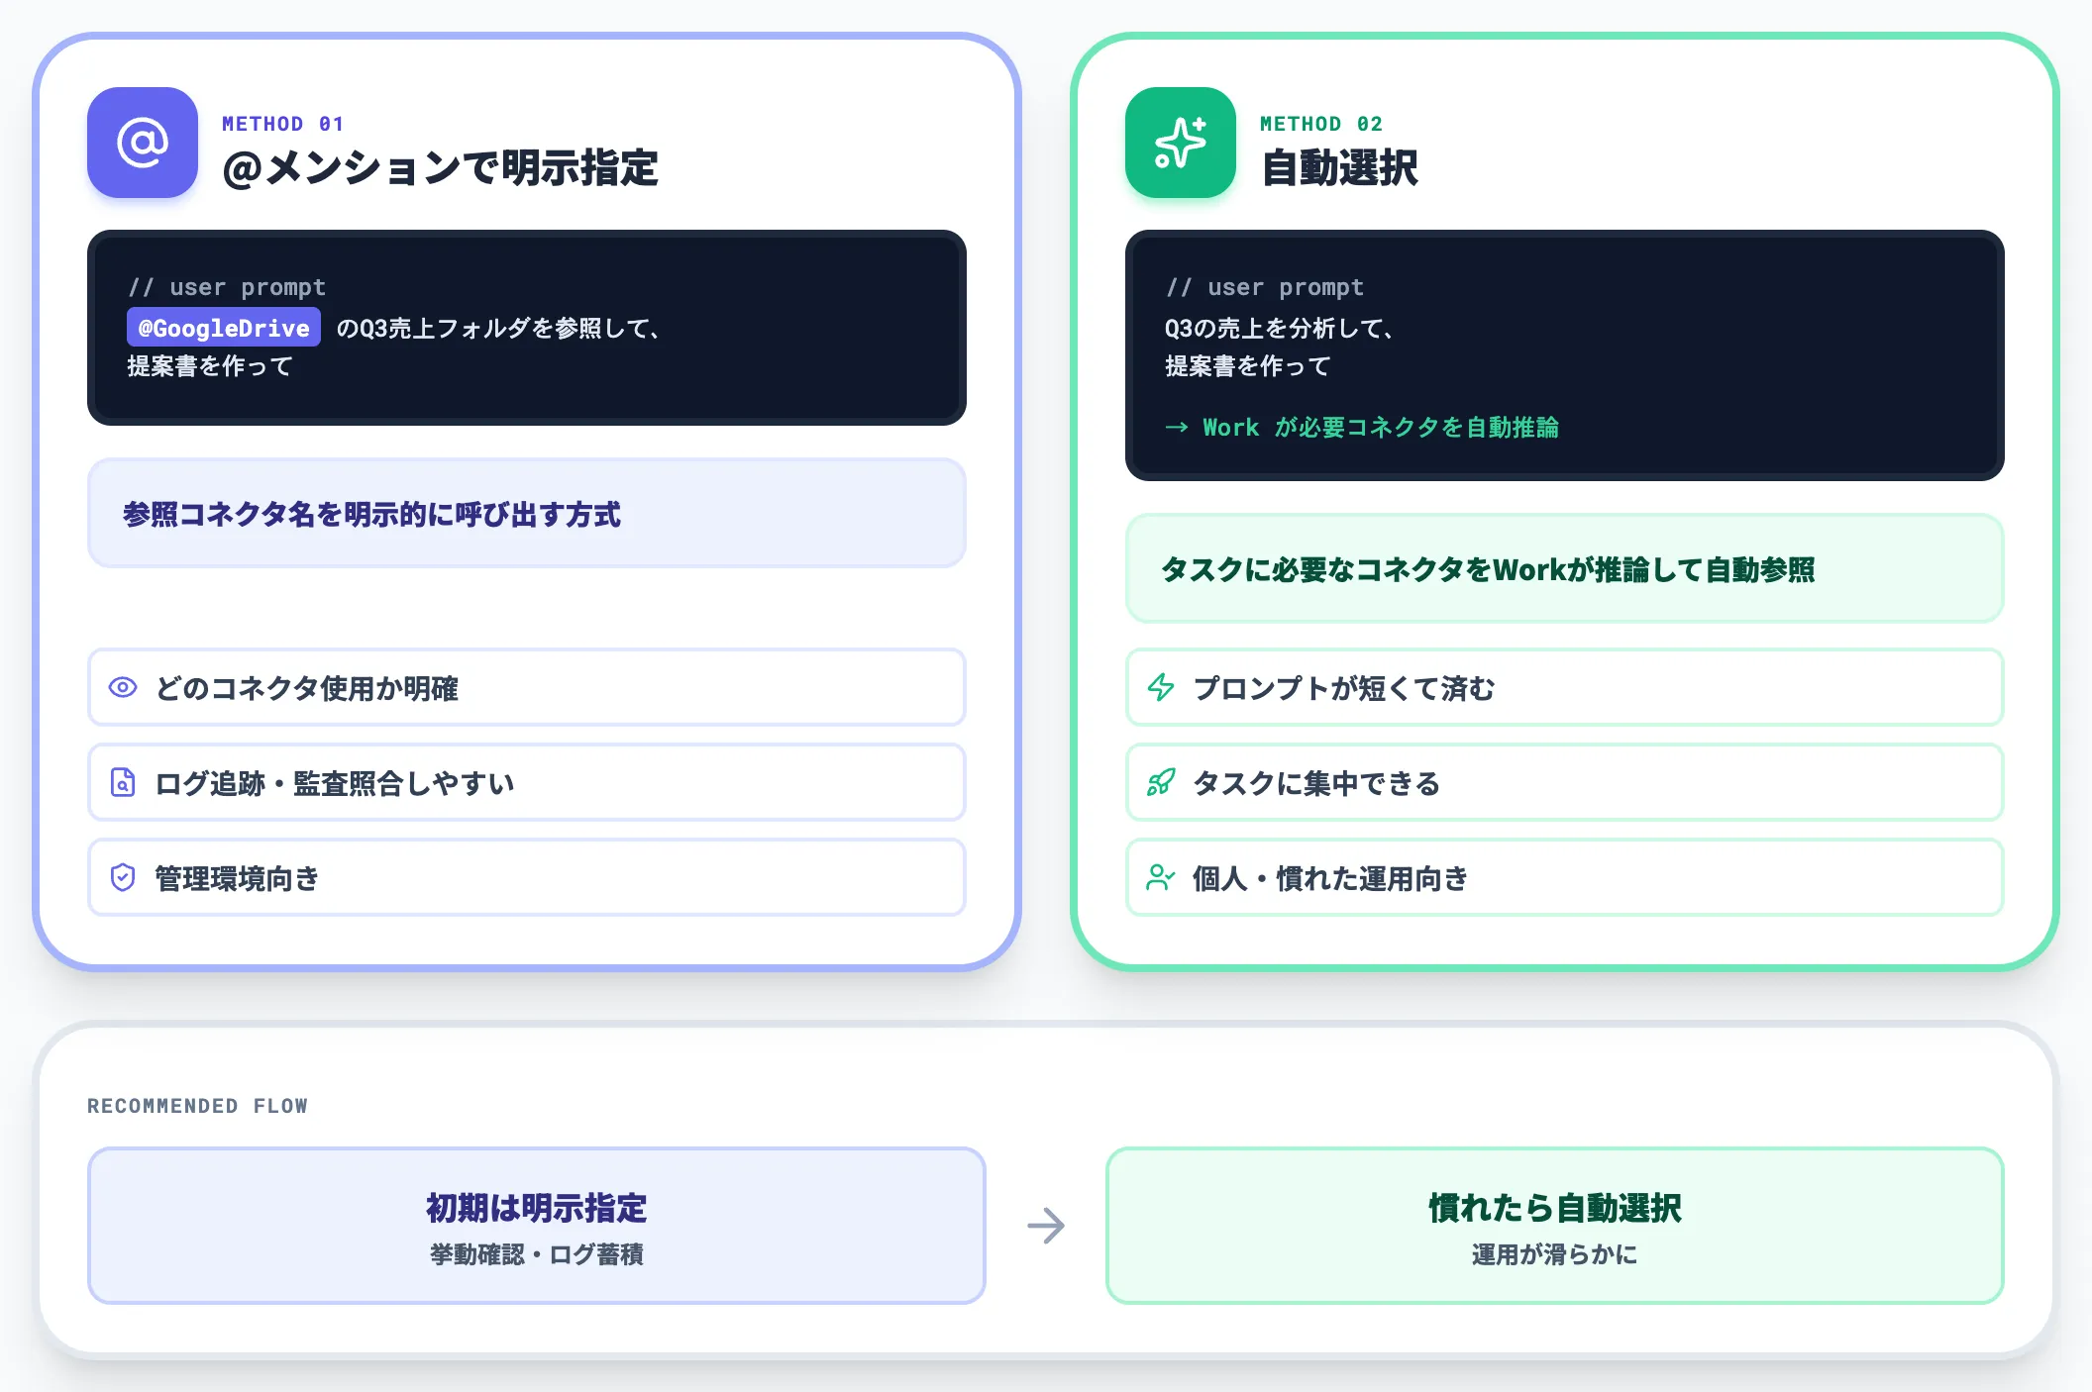Click 提案書を作って in the Method 01 prompt
Image resolution: width=2092 pixels, height=1392 pixels.
[210, 366]
